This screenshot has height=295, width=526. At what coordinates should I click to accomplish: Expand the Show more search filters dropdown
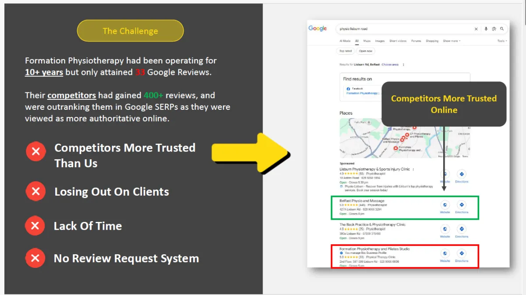pyautogui.click(x=451, y=41)
